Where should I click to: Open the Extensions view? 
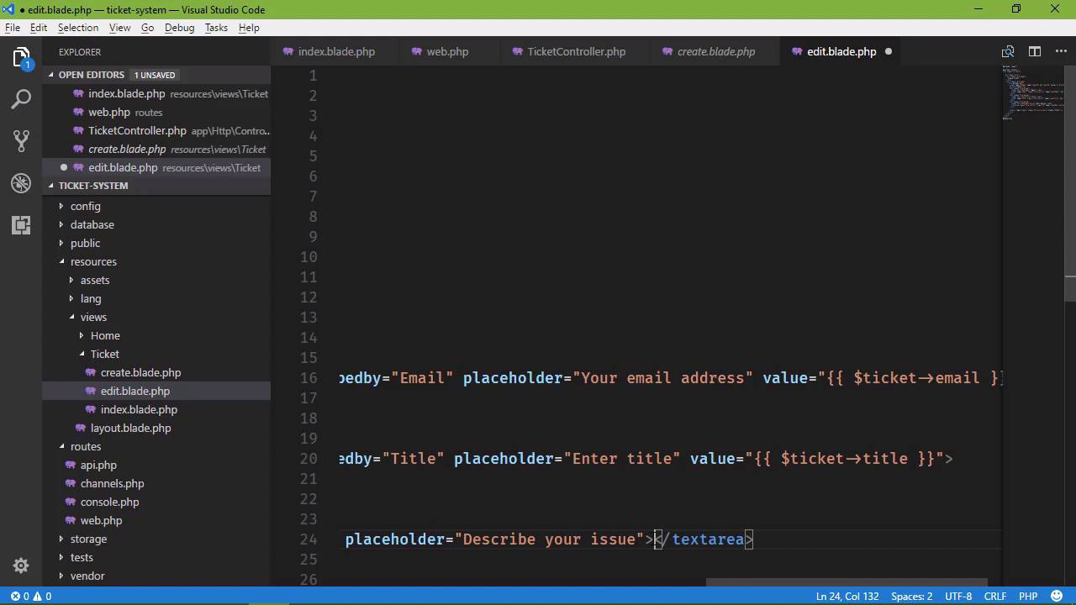click(21, 224)
